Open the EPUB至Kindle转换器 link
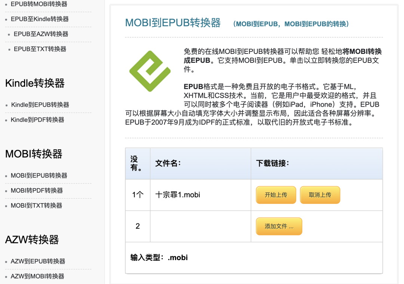This screenshot has height=284, width=404. pos(39,19)
